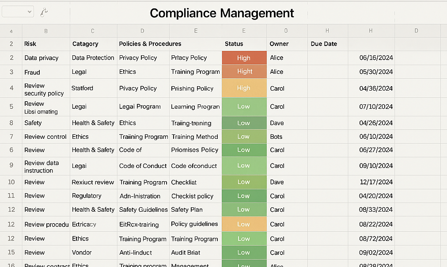Select the Code of Conduct cell
Screen dimensions: 447x267
(x=142, y=165)
